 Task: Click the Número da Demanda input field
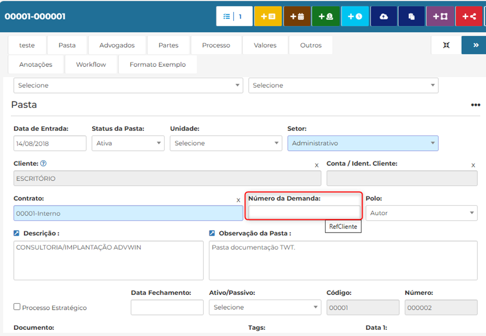pyautogui.click(x=304, y=213)
